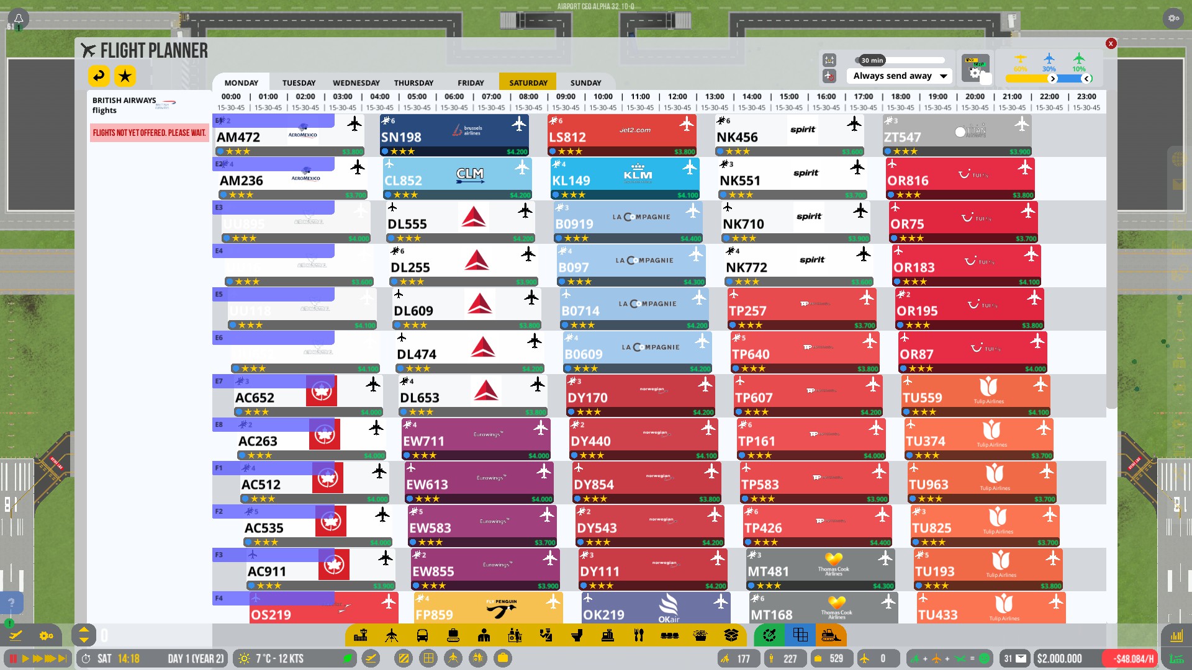Toggle the operations gears icon bottom-left
Image resolution: width=1192 pixels, height=670 pixels.
click(47, 635)
